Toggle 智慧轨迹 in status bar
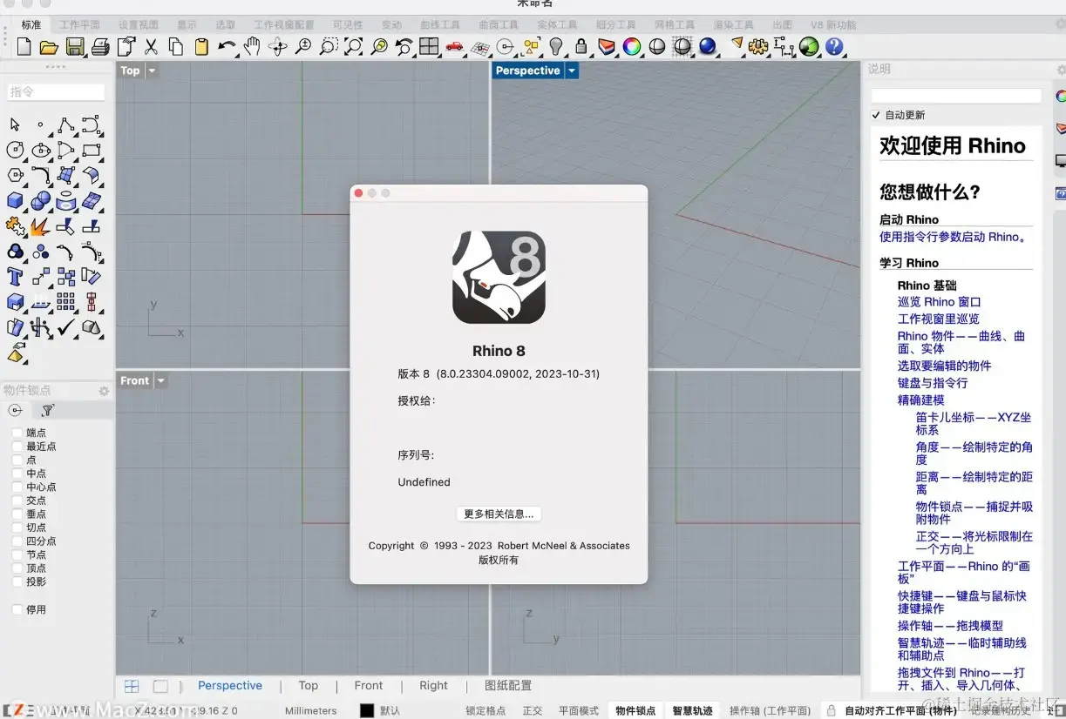Viewport: 1066px width, 719px height. (692, 710)
